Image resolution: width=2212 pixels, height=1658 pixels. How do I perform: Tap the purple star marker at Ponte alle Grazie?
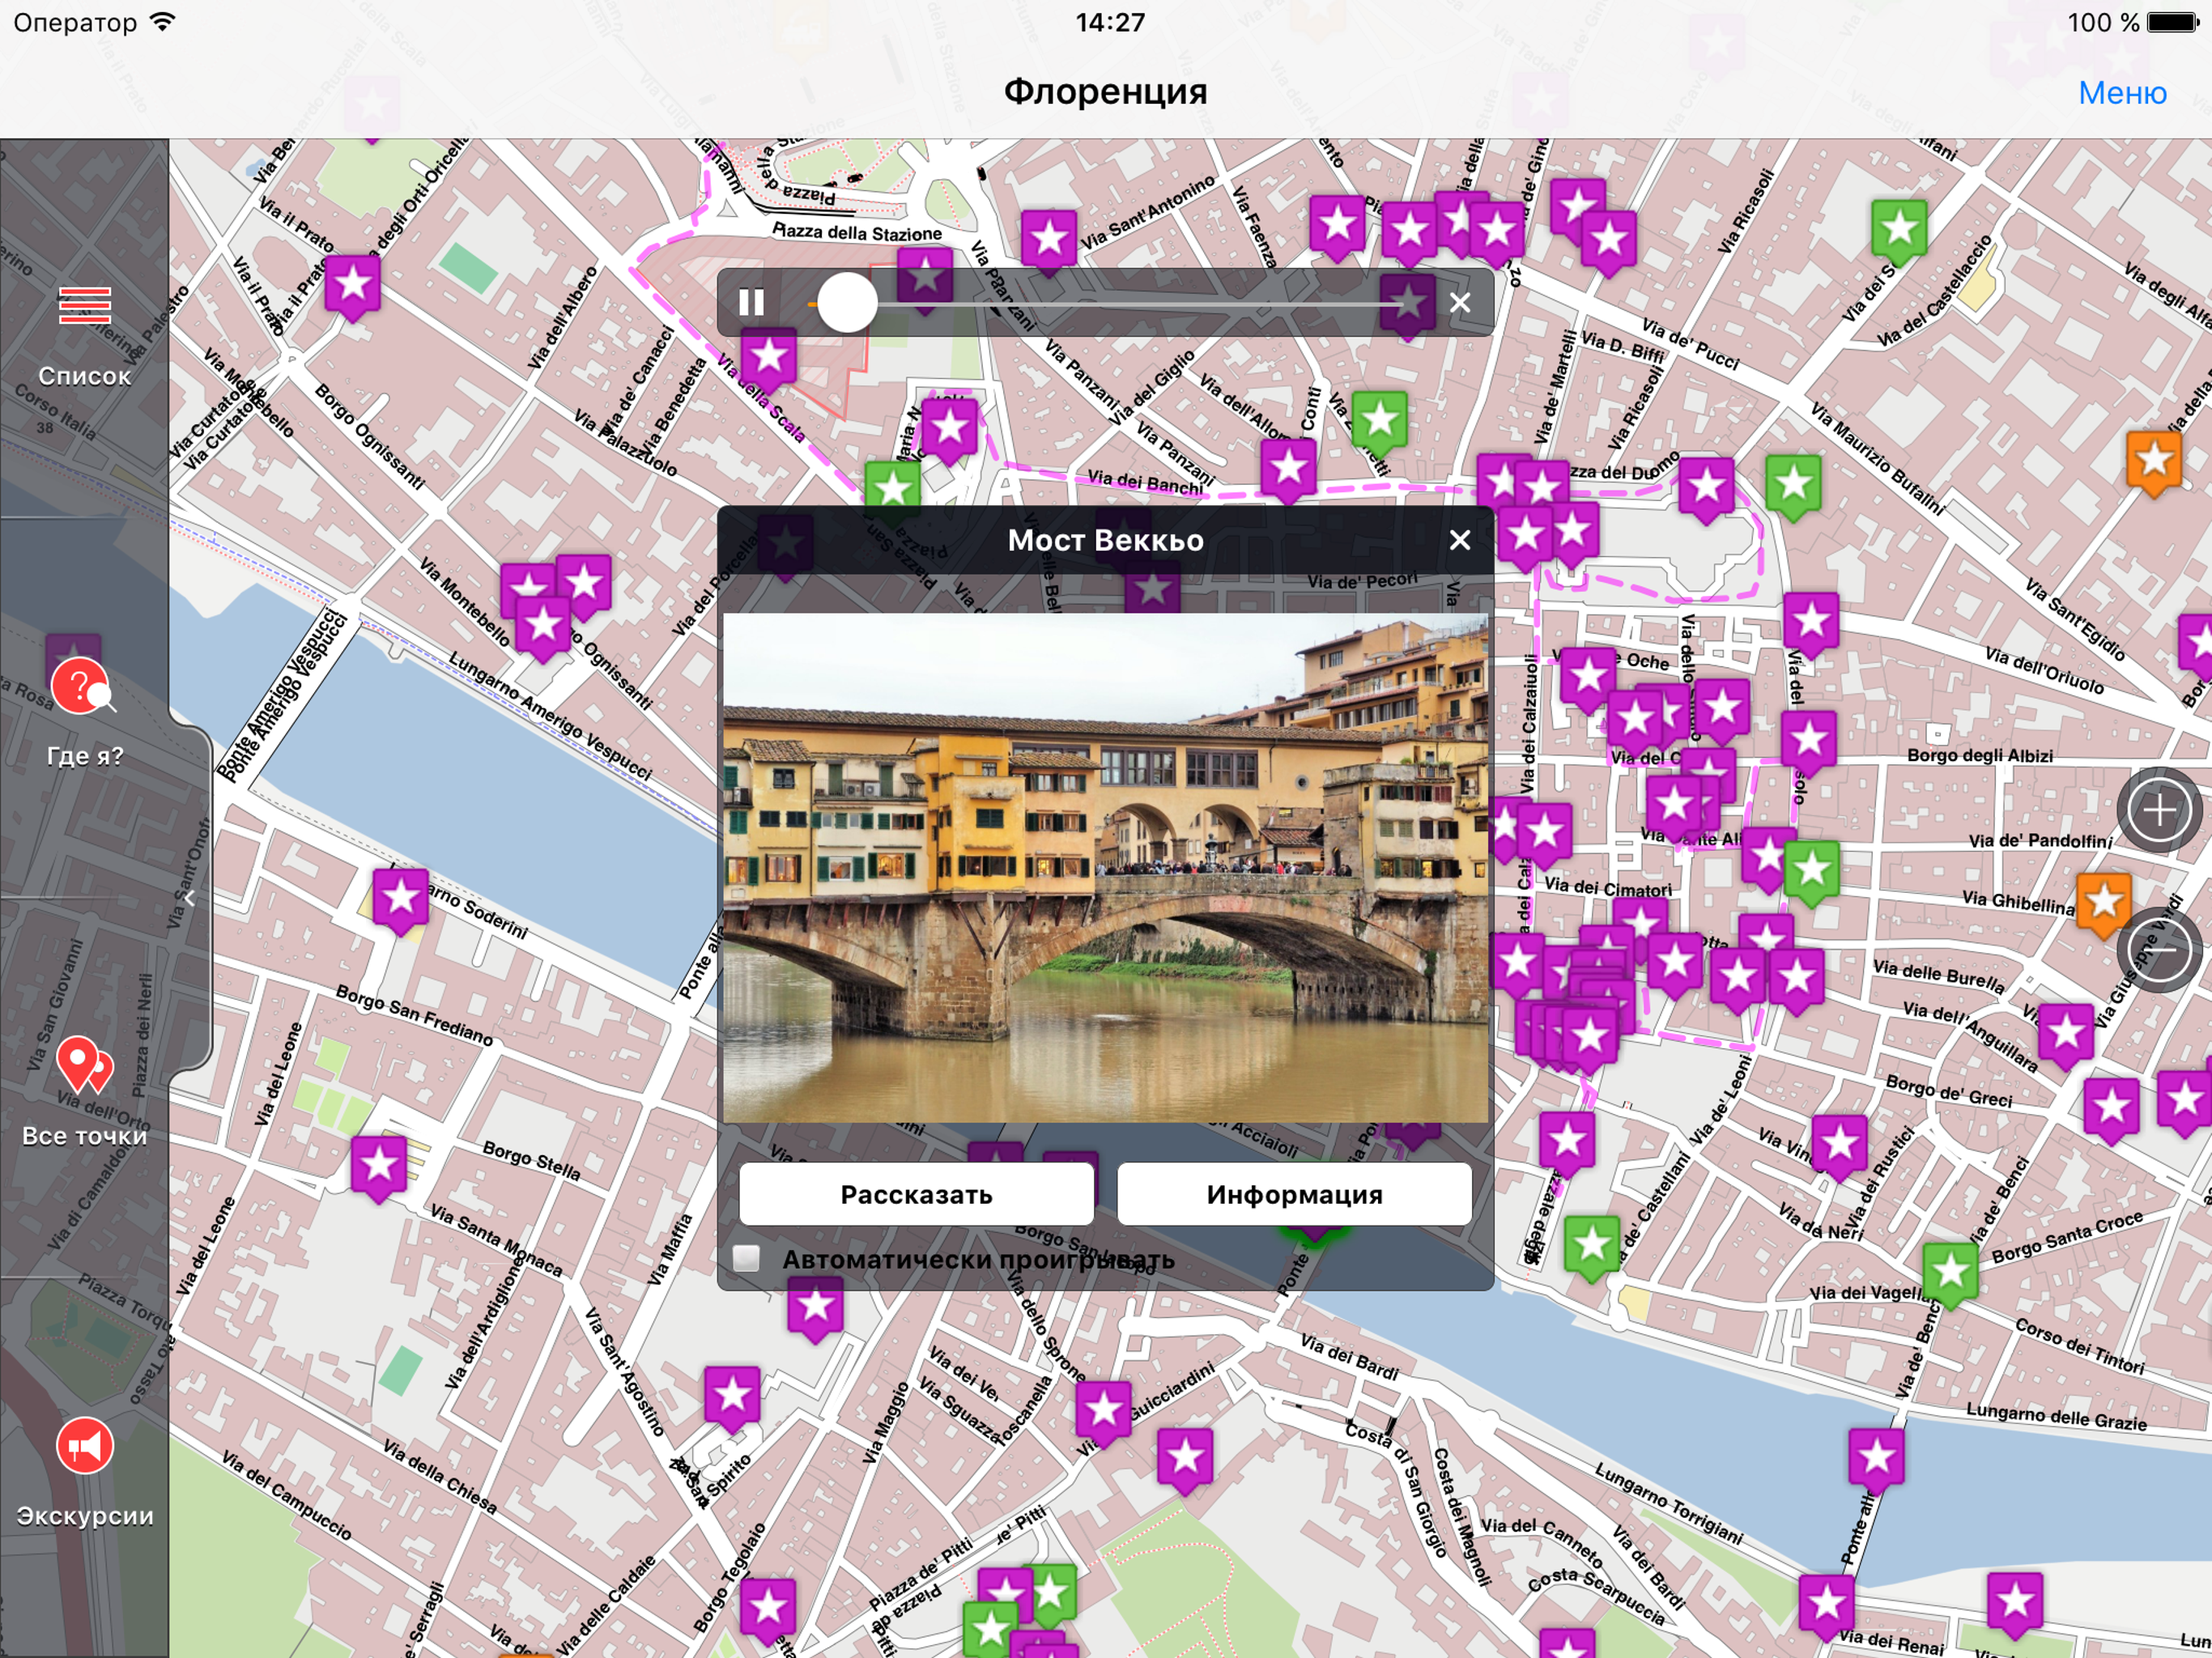[x=1875, y=1458]
